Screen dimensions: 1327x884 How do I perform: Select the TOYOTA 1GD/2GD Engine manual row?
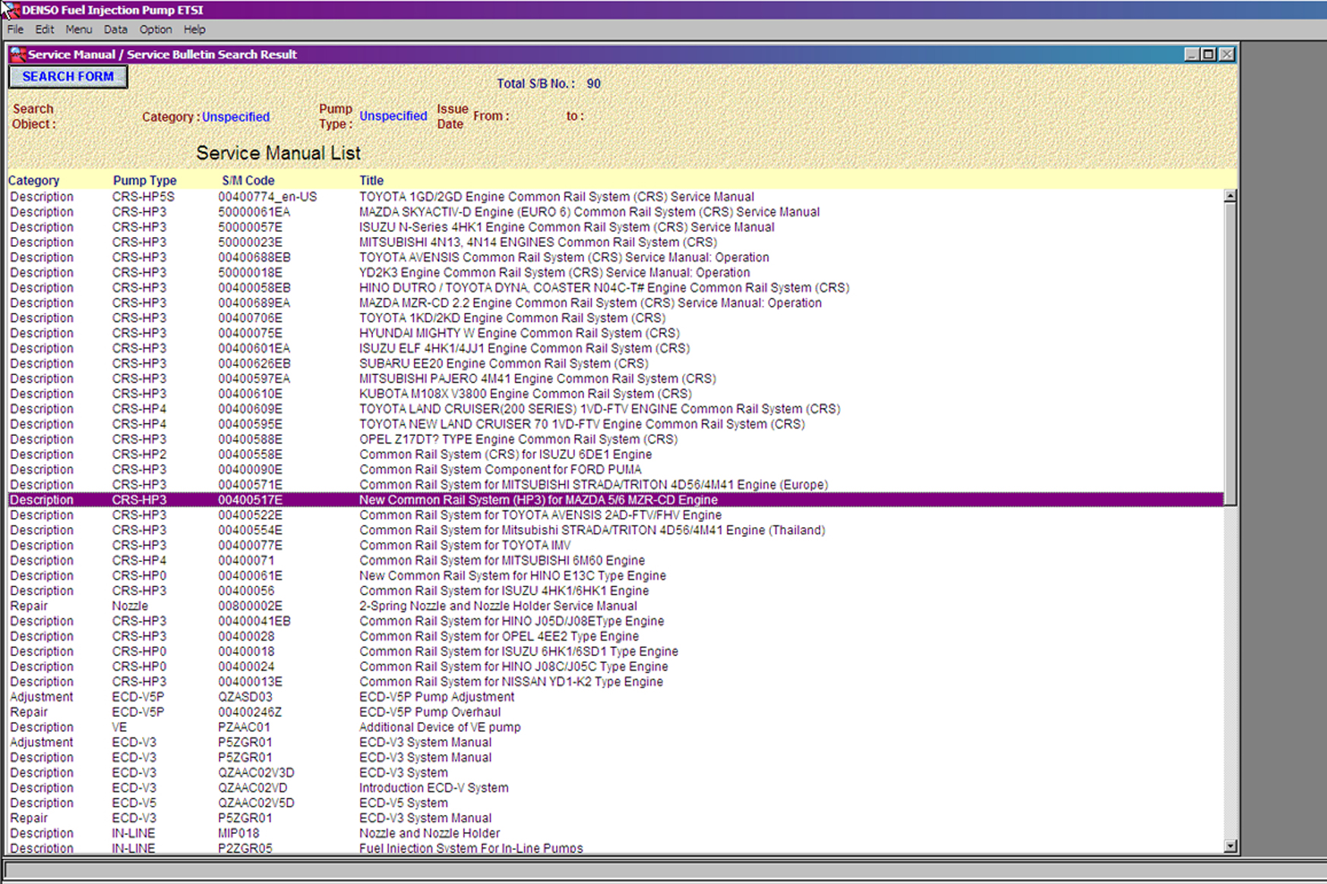tap(556, 197)
